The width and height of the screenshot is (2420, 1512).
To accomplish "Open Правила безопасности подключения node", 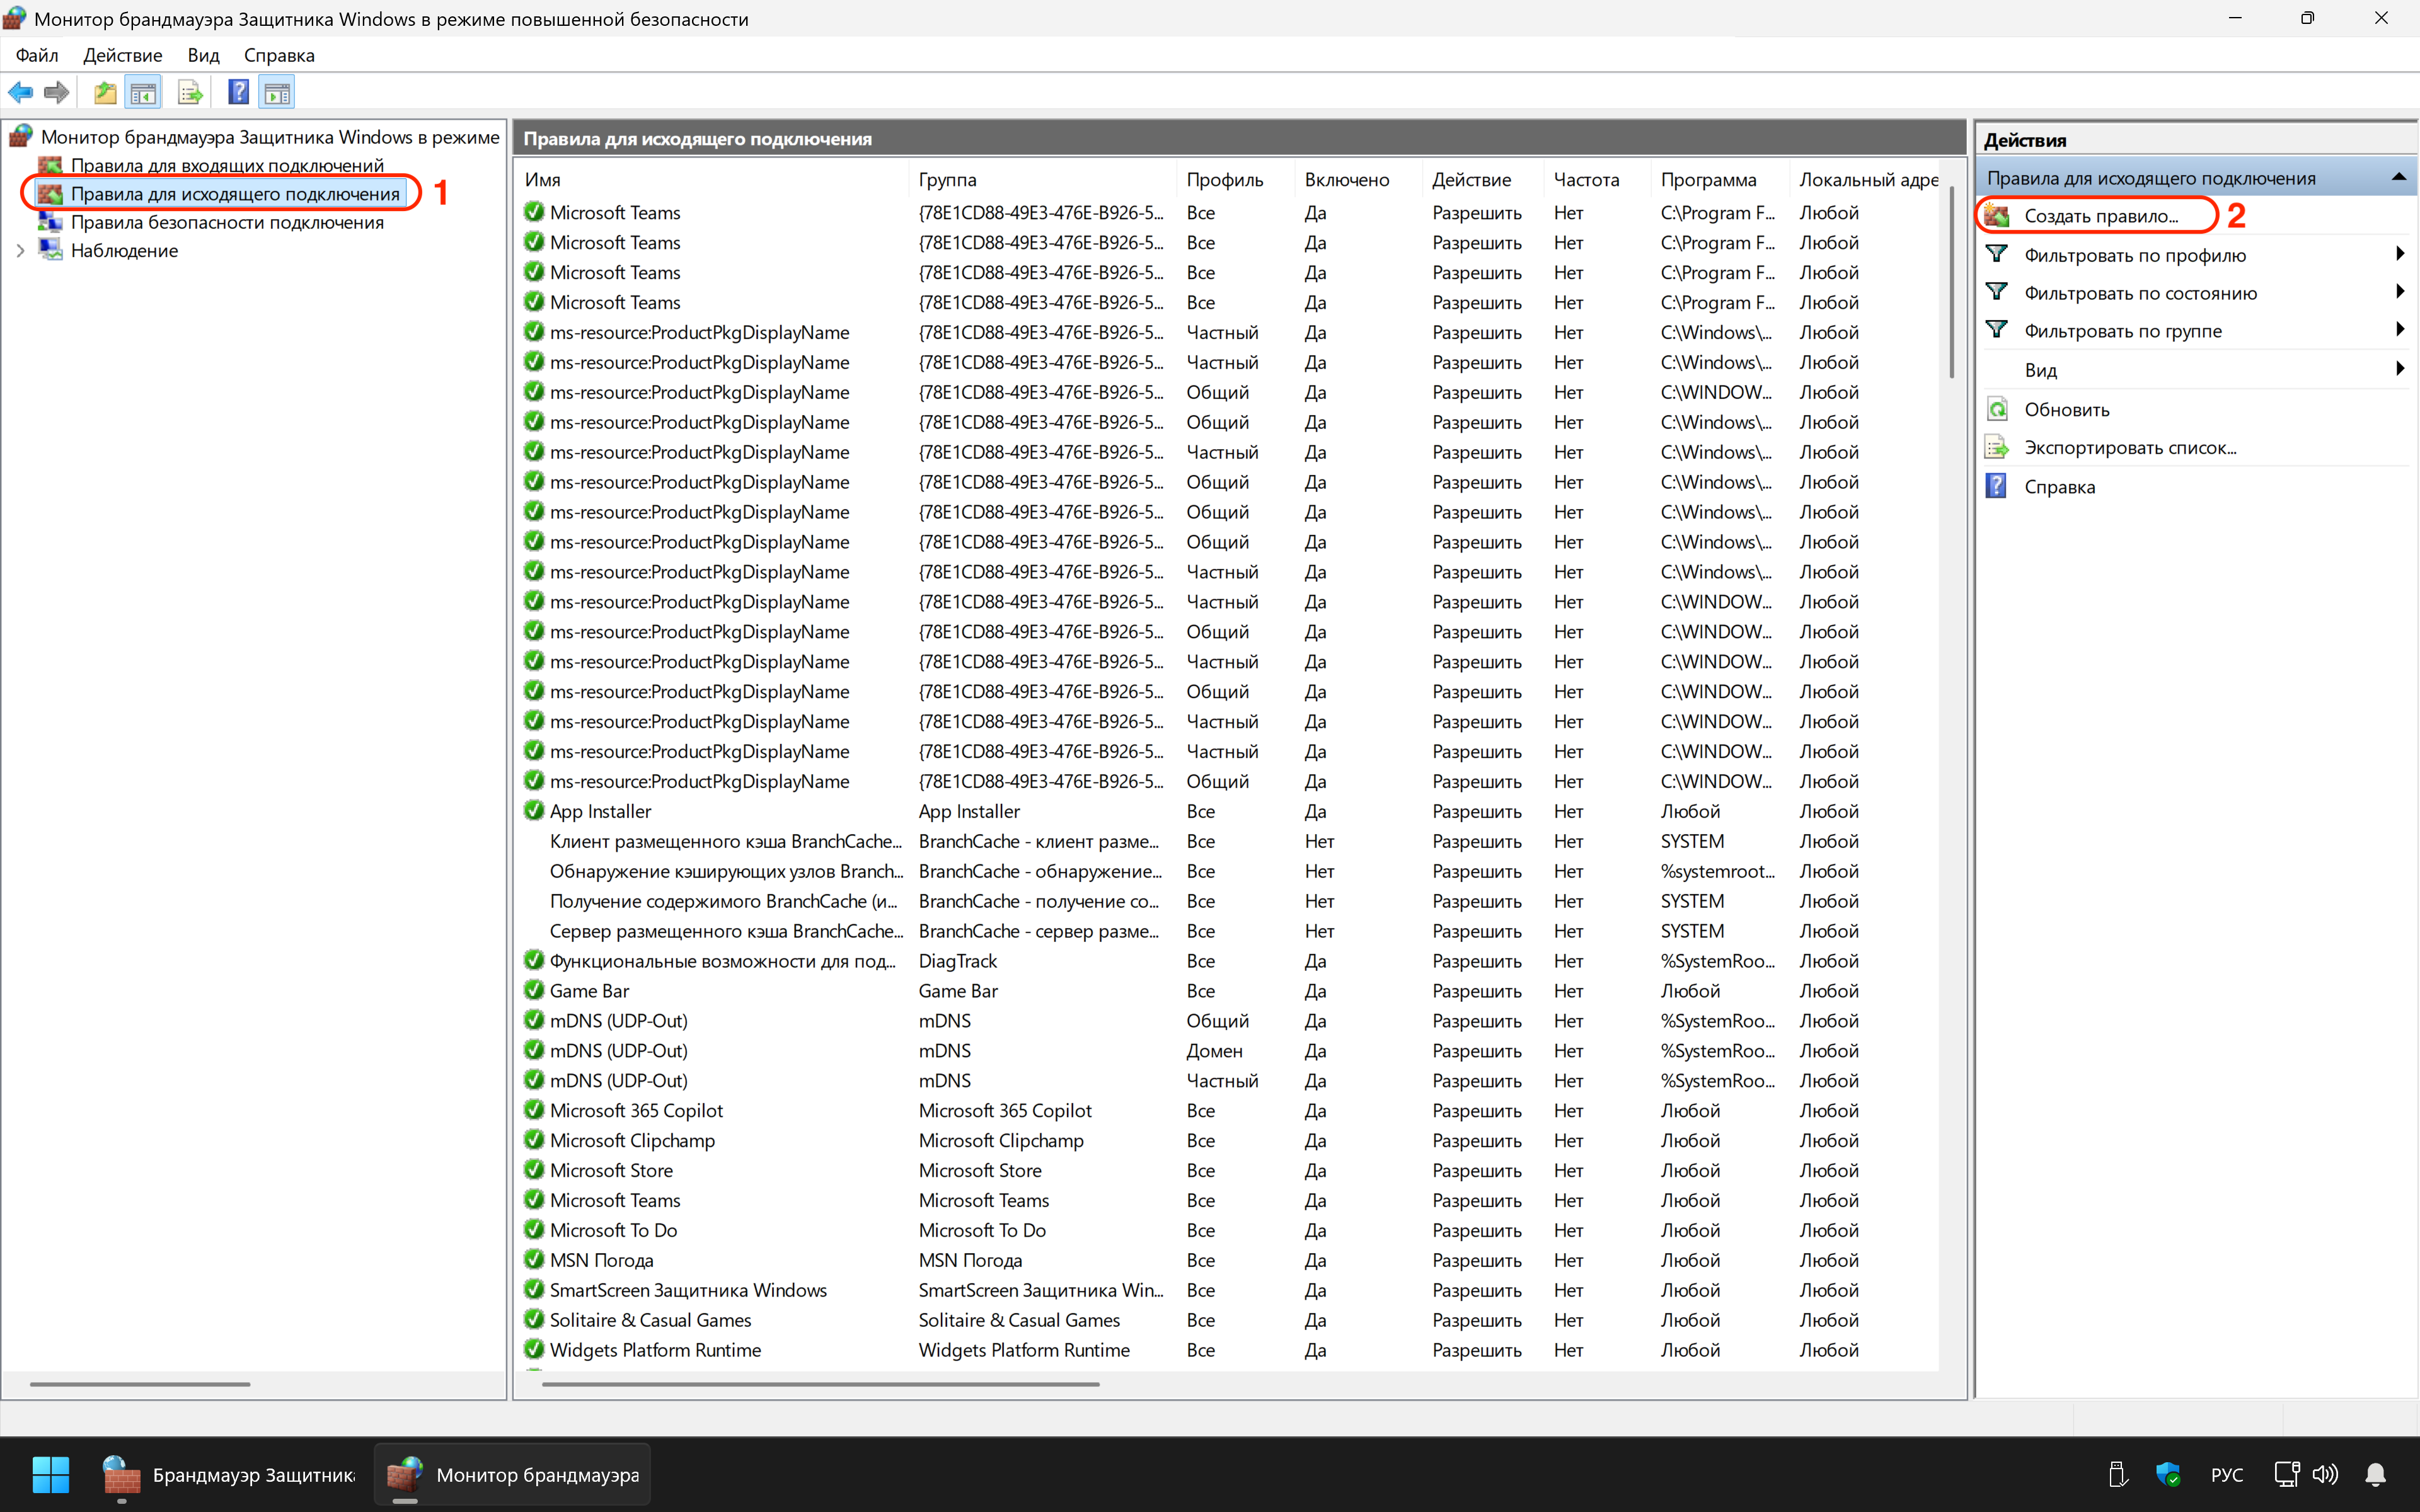I will pos(226,222).
